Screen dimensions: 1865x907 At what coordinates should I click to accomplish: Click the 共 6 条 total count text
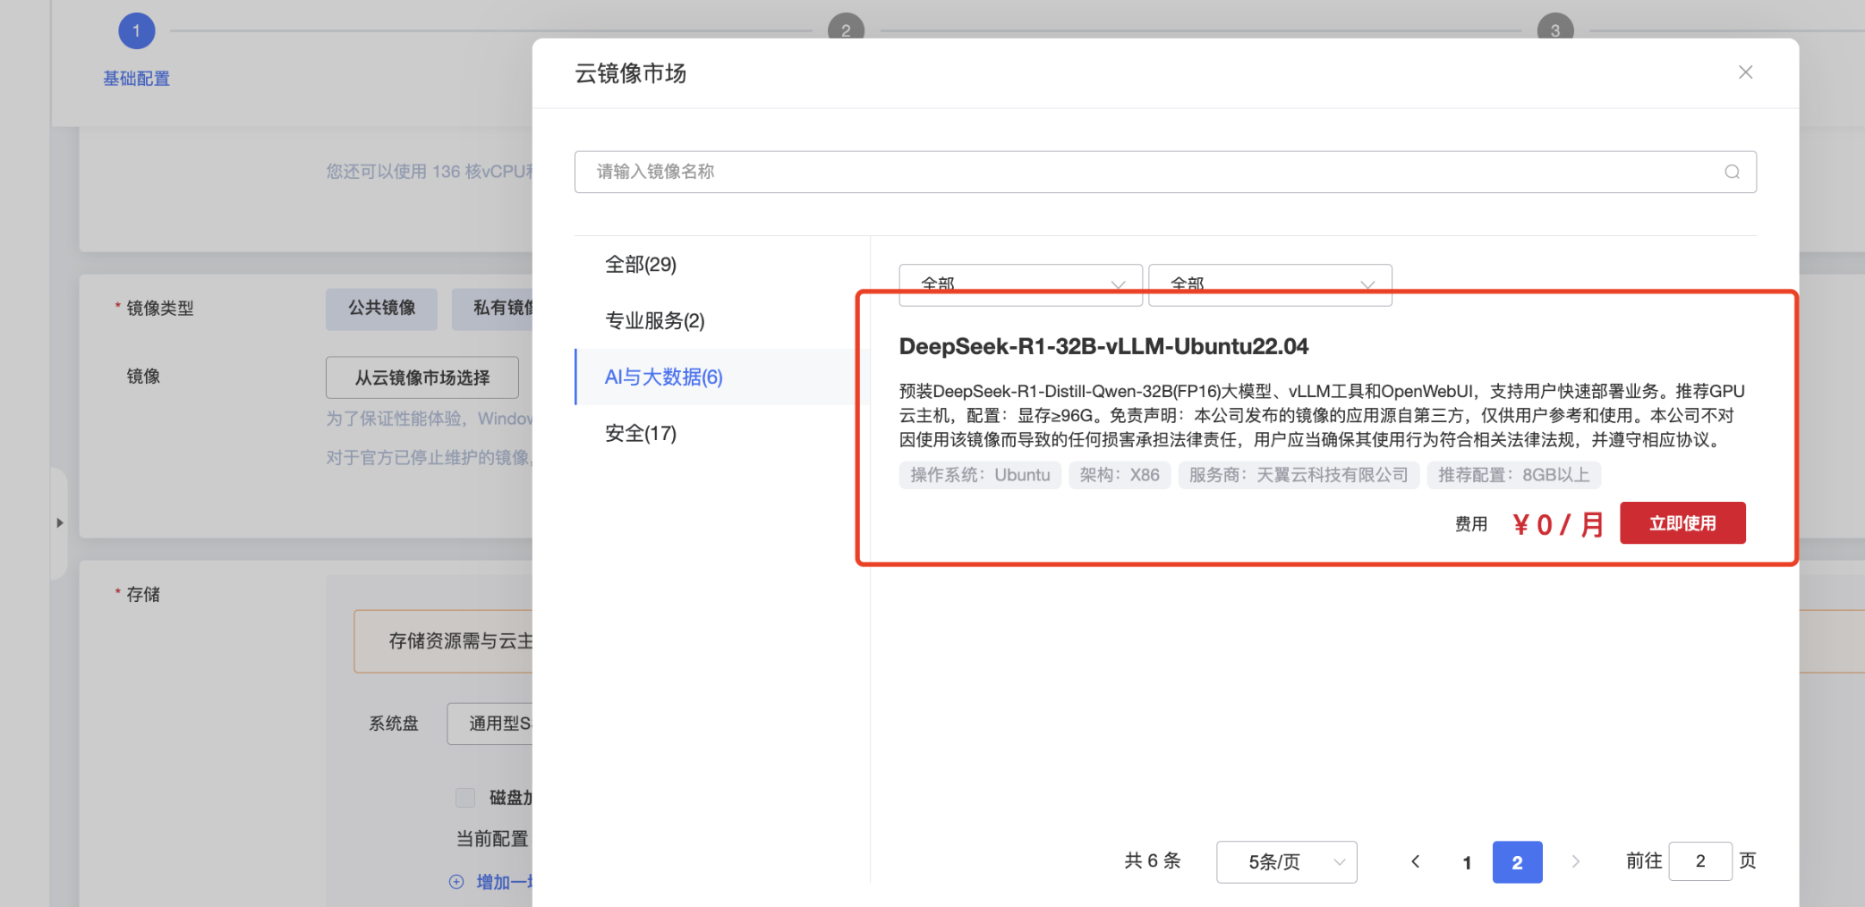tap(1153, 861)
